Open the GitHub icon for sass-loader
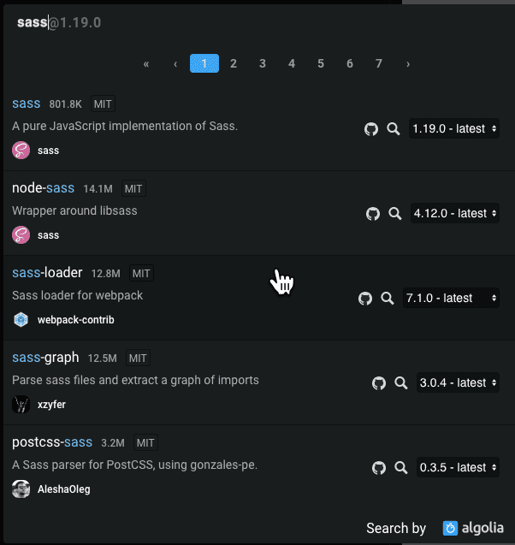 pos(365,299)
